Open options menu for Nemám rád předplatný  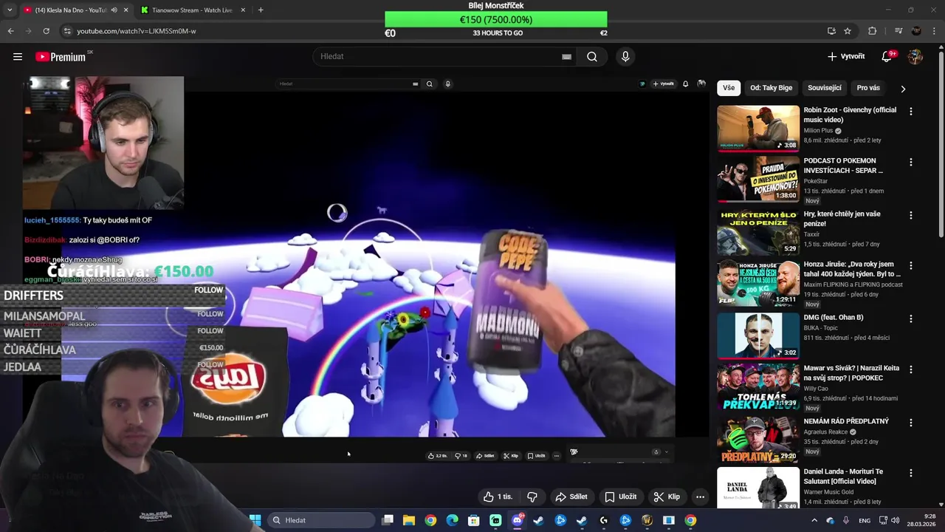point(910,423)
